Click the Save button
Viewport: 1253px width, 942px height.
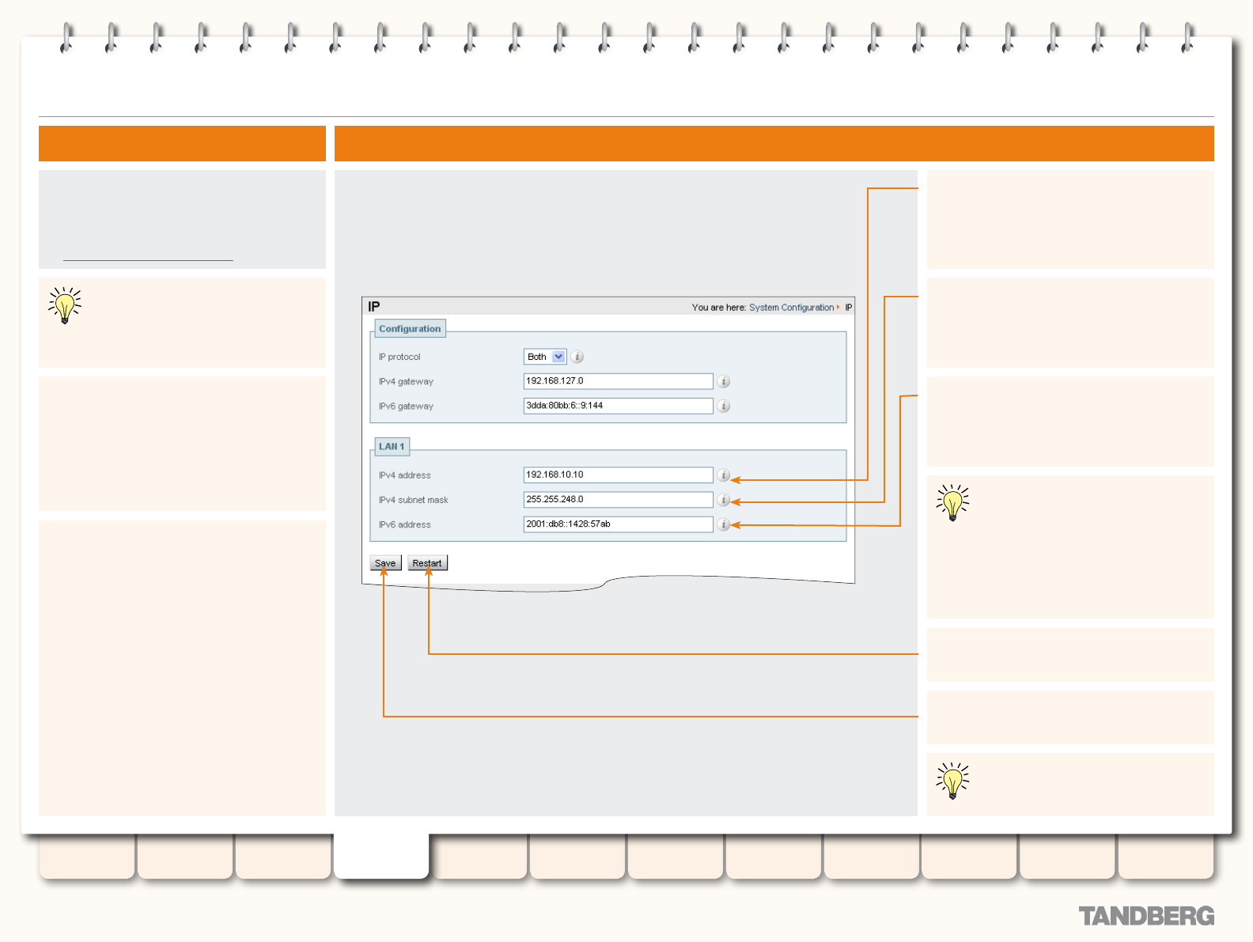[x=385, y=563]
